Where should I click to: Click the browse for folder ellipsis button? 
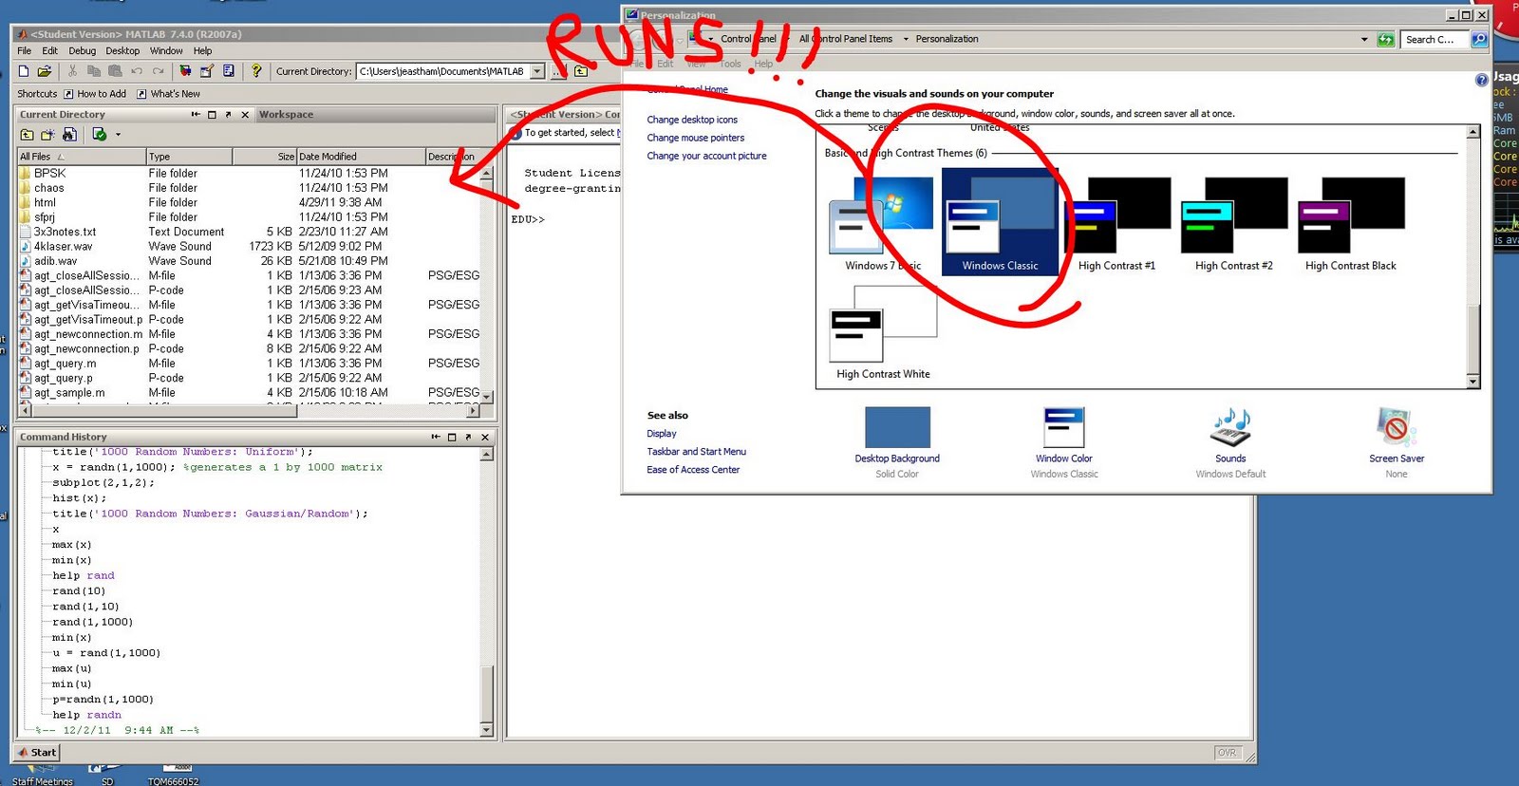pos(559,71)
